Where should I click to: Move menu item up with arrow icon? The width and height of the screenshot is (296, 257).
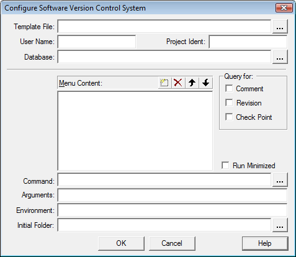[x=192, y=83]
